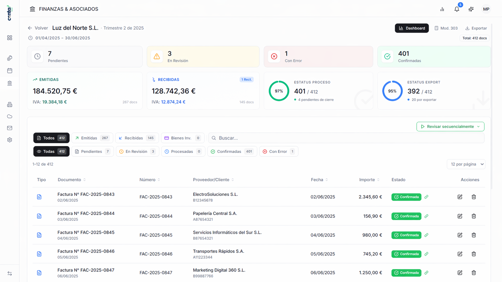This screenshot has height=282, width=502.
Task: Open the 12 por página dropdown
Action: 466,164
